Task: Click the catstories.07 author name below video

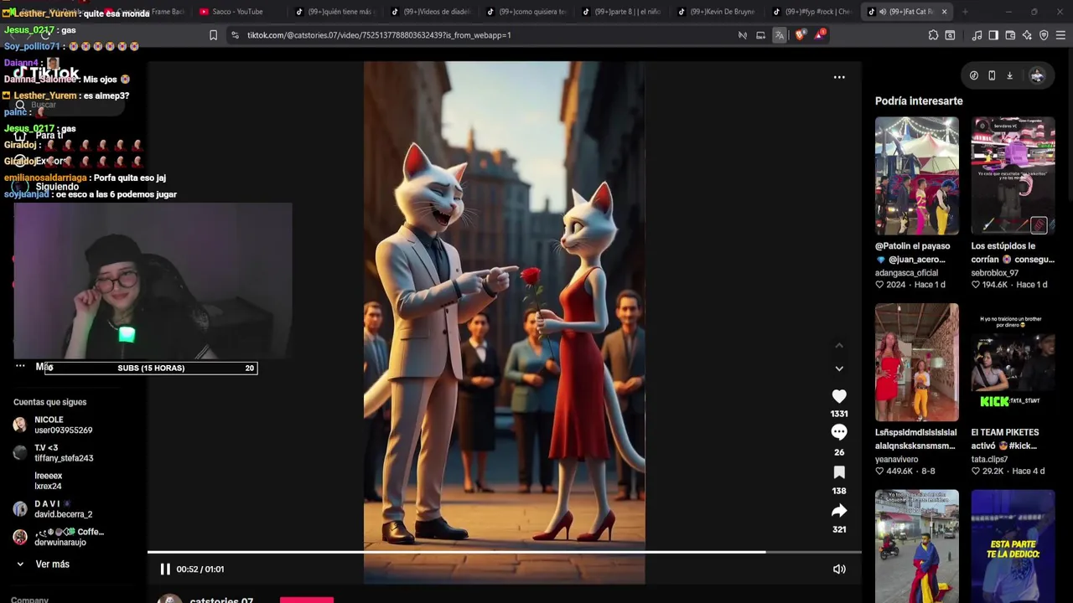Action: 221,600
